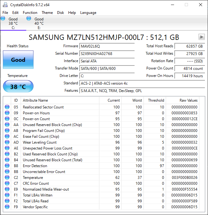This screenshot has height=215, width=208.
Task: Switch to the E: drive tab
Action: pos(39,23)
